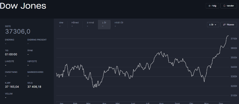The width and height of the screenshot is (239, 104).
Task: Click the Dow Jones page title
Action: (23, 6)
